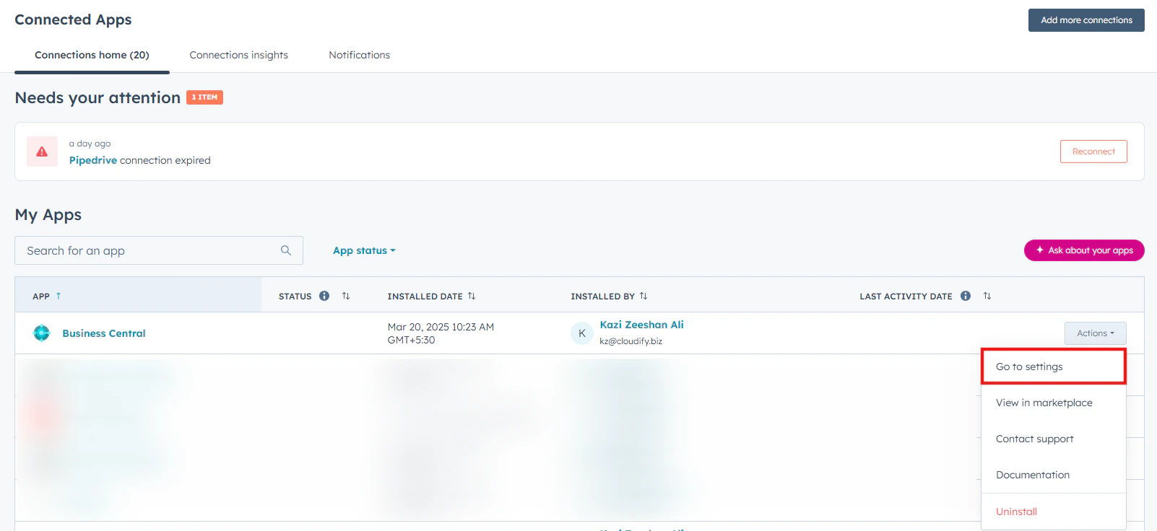
Task: Click the Mar 20, 2025 installed date
Action: click(x=441, y=333)
